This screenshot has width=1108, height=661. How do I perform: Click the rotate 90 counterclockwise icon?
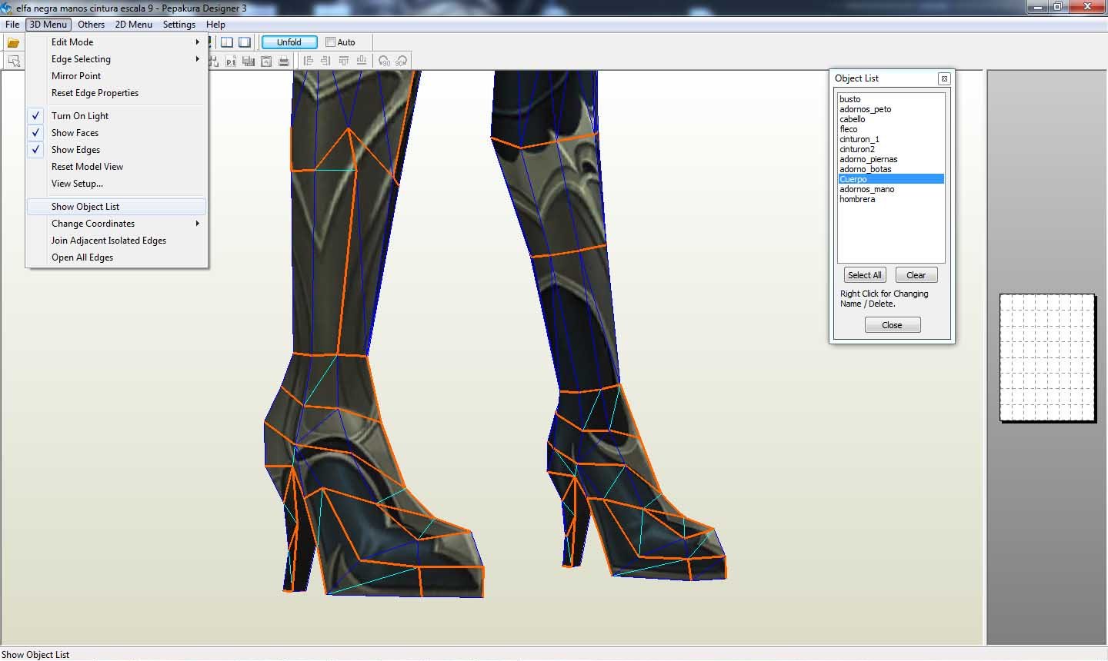[x=385, y=61]
